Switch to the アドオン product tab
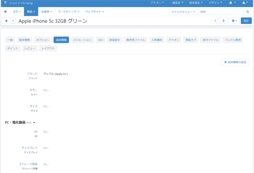This screenshot has width=254, height=173. tap(174, 40)
